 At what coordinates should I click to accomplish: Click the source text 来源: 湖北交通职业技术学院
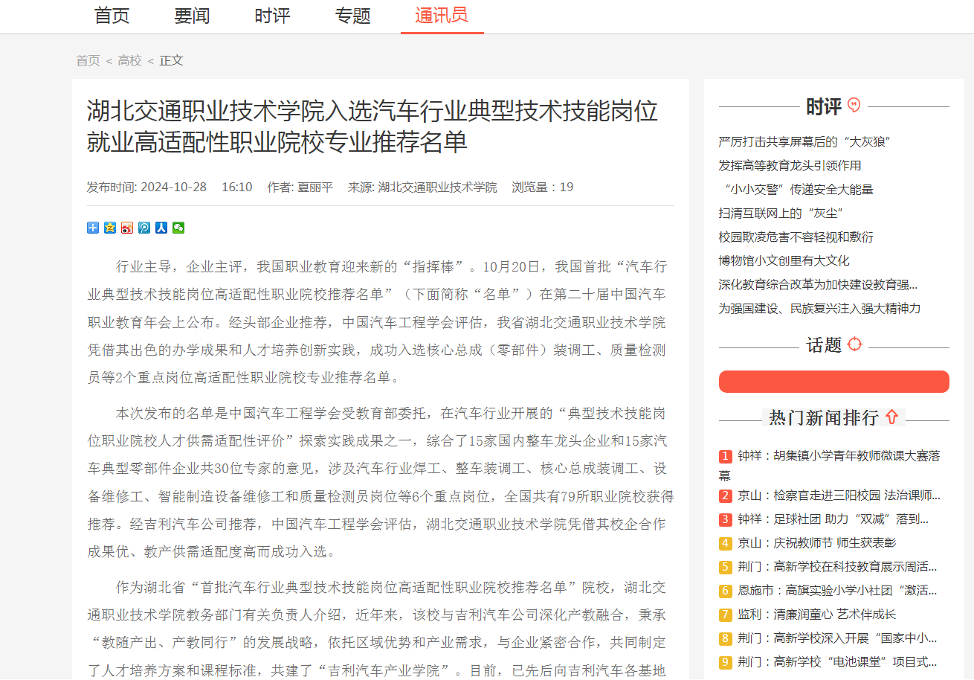[422, 187]
